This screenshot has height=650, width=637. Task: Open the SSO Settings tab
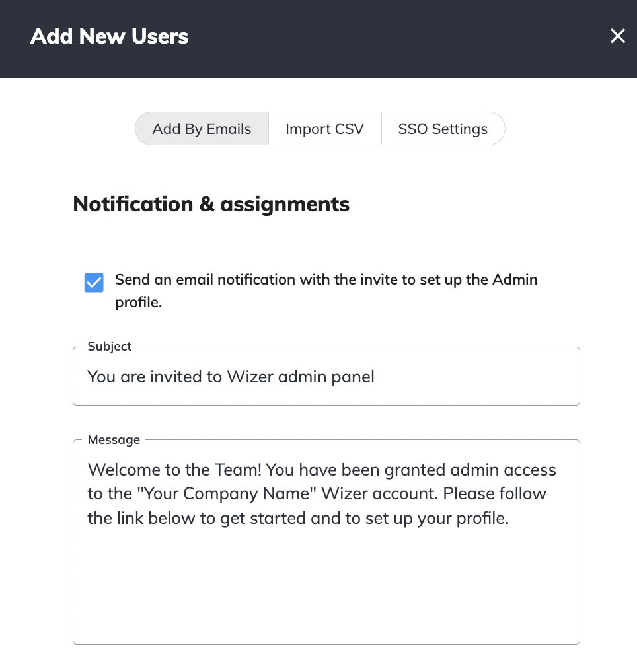click(x=443, y=128)
